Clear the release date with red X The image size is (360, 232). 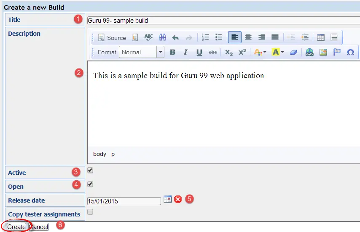click(178, 199)
